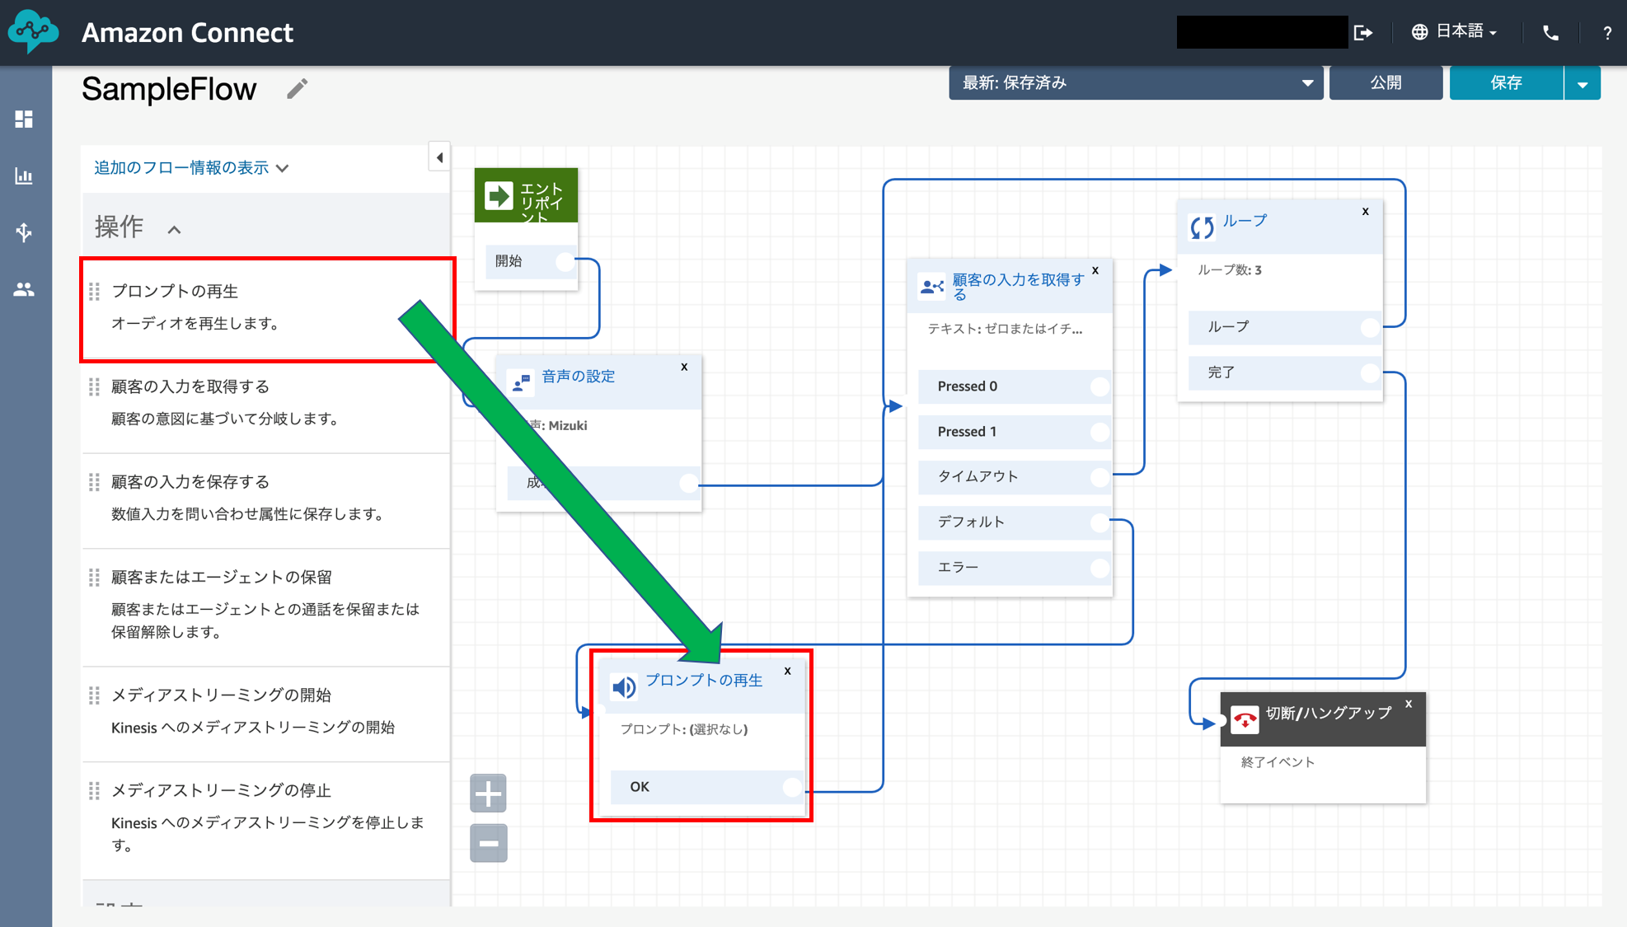Click the loop arrows icon on ループ block
The height and width of the screenshot is (927, 1627).
[1202, 227]
